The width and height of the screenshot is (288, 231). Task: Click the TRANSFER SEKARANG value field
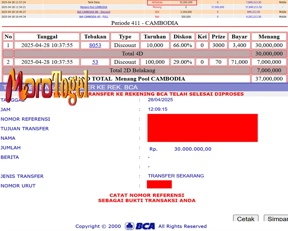tap(176, 176)
